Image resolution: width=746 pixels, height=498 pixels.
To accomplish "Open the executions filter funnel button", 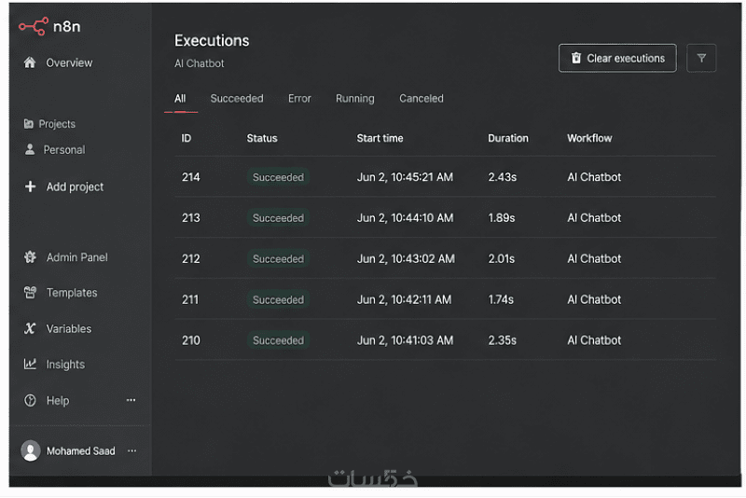I will click(701, 58).
